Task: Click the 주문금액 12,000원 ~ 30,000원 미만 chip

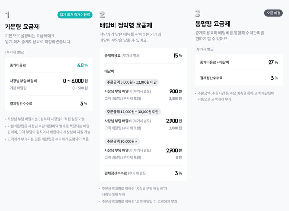Action: pos(133,112)
